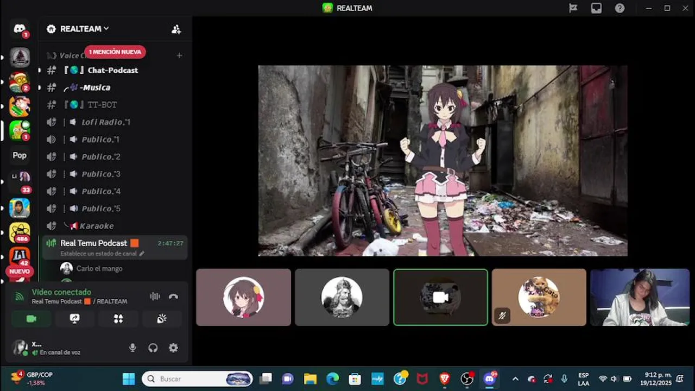The image size is (695, 391).
Task: Toggle microphone mute in user panel
Action: point(132,348)
